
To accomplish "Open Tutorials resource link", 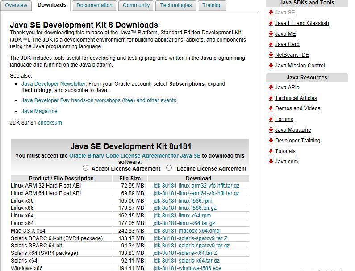I will (285, 151).
